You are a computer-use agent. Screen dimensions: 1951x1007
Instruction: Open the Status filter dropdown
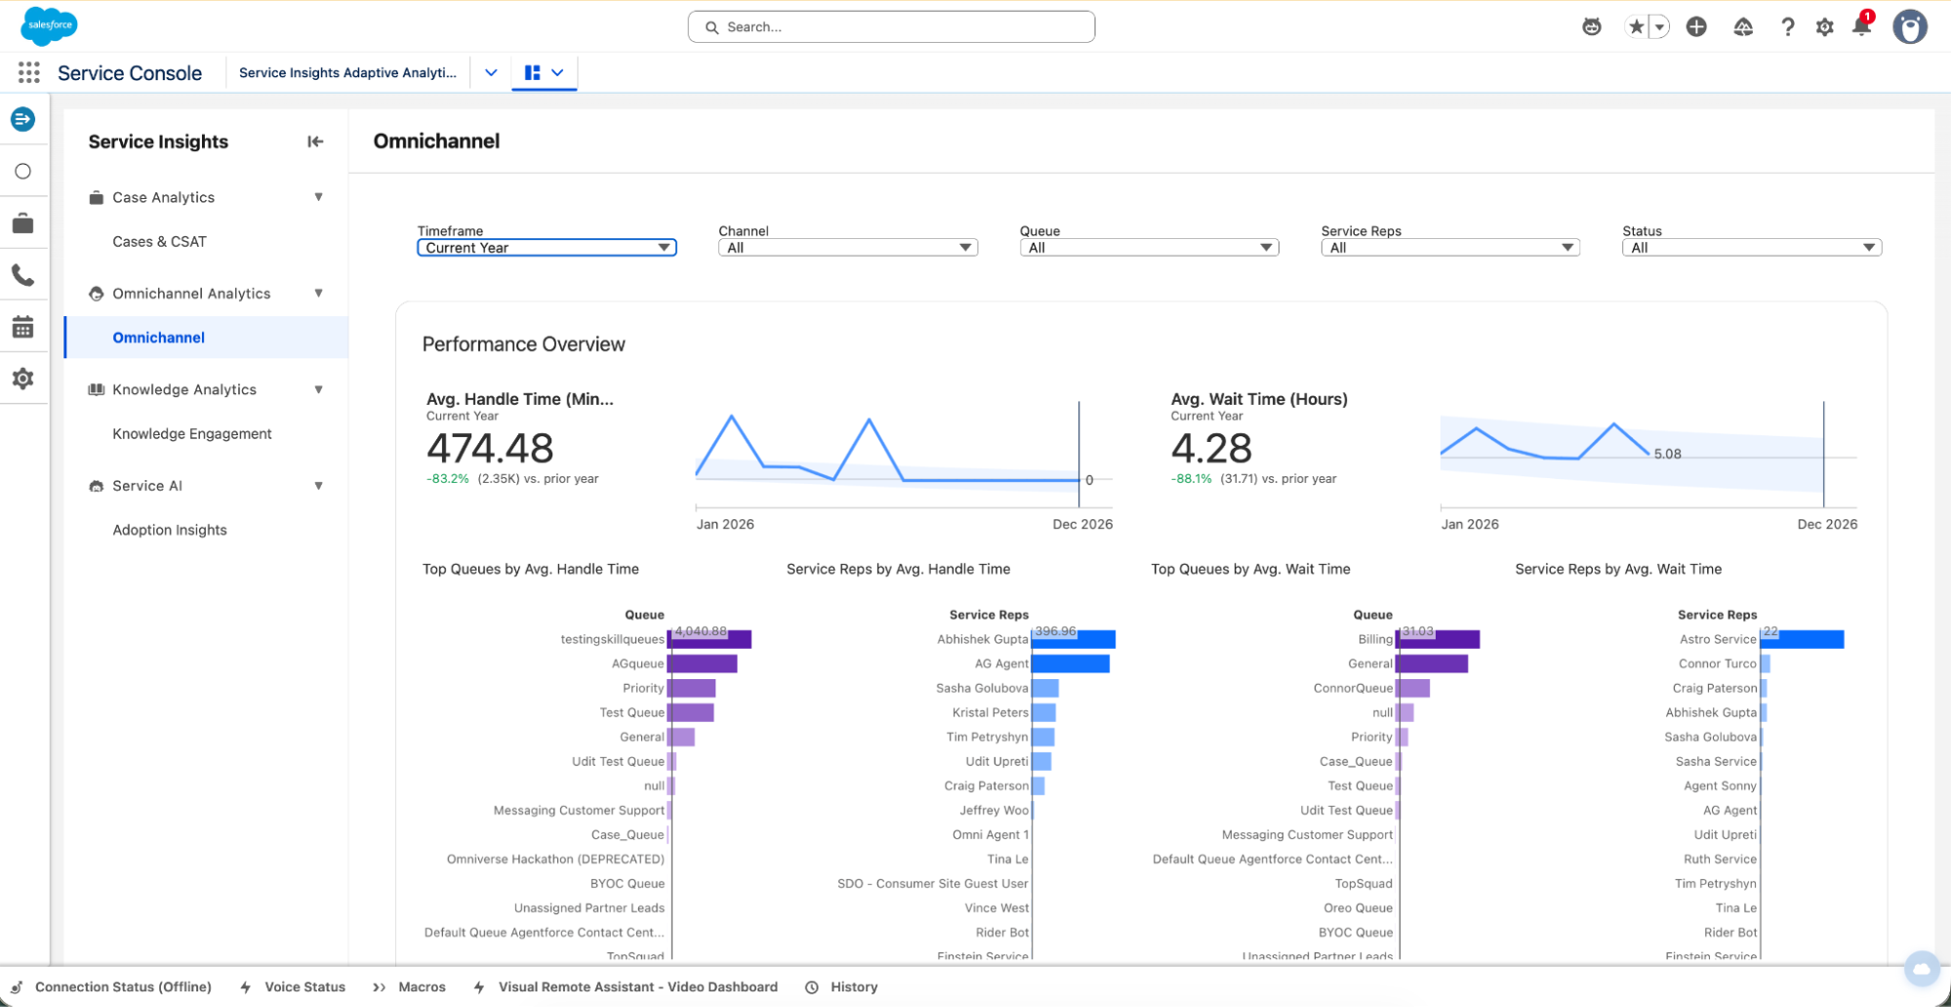(x=1752, y=248)
